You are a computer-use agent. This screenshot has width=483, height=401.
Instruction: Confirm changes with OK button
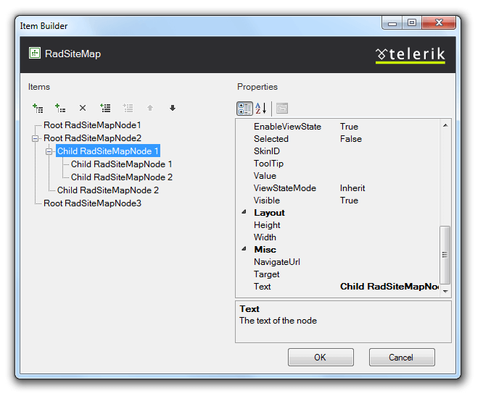[x=321, y=358]
